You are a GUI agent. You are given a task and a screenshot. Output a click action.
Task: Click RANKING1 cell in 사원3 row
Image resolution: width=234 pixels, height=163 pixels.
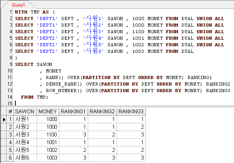(74, 134)
